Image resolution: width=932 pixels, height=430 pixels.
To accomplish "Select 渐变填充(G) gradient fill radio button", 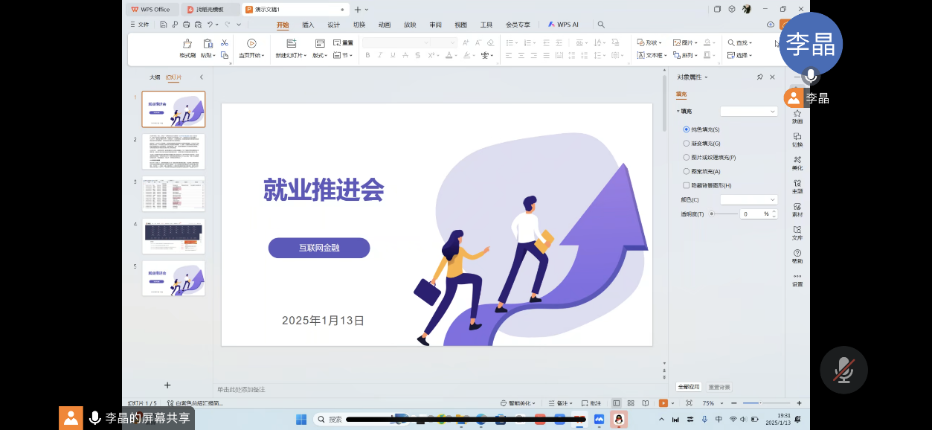I will pyautogui.click(x=687, y=144).
